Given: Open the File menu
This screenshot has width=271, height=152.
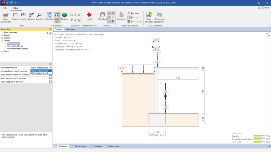Looking at the screenshot, I should 5,8.
